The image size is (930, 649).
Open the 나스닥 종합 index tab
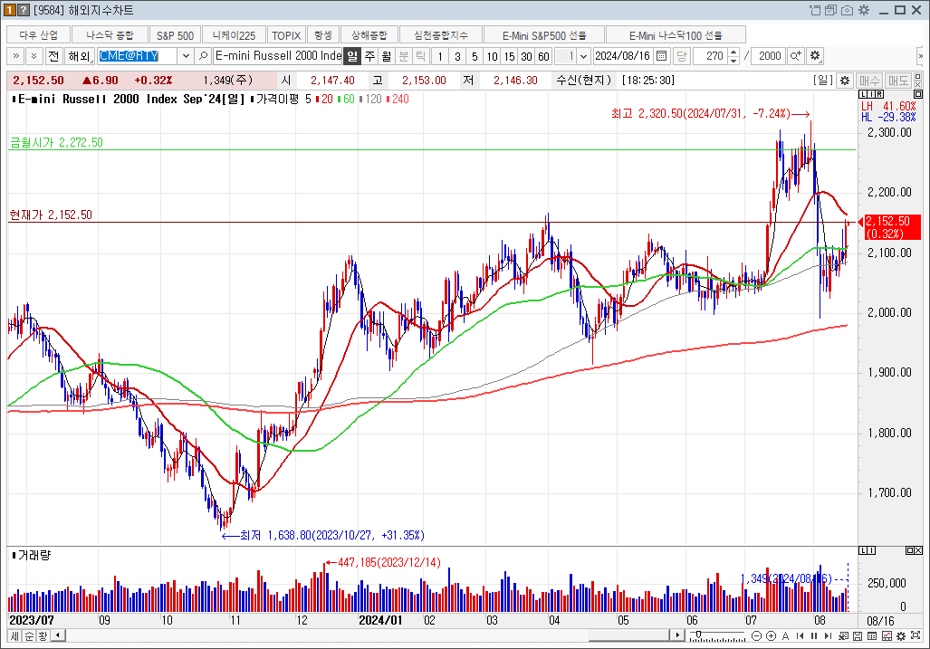pyautogui.click(x=110, y=34)
